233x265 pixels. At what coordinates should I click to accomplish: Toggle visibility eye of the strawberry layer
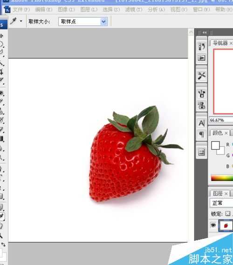click(x=213, y=225)
